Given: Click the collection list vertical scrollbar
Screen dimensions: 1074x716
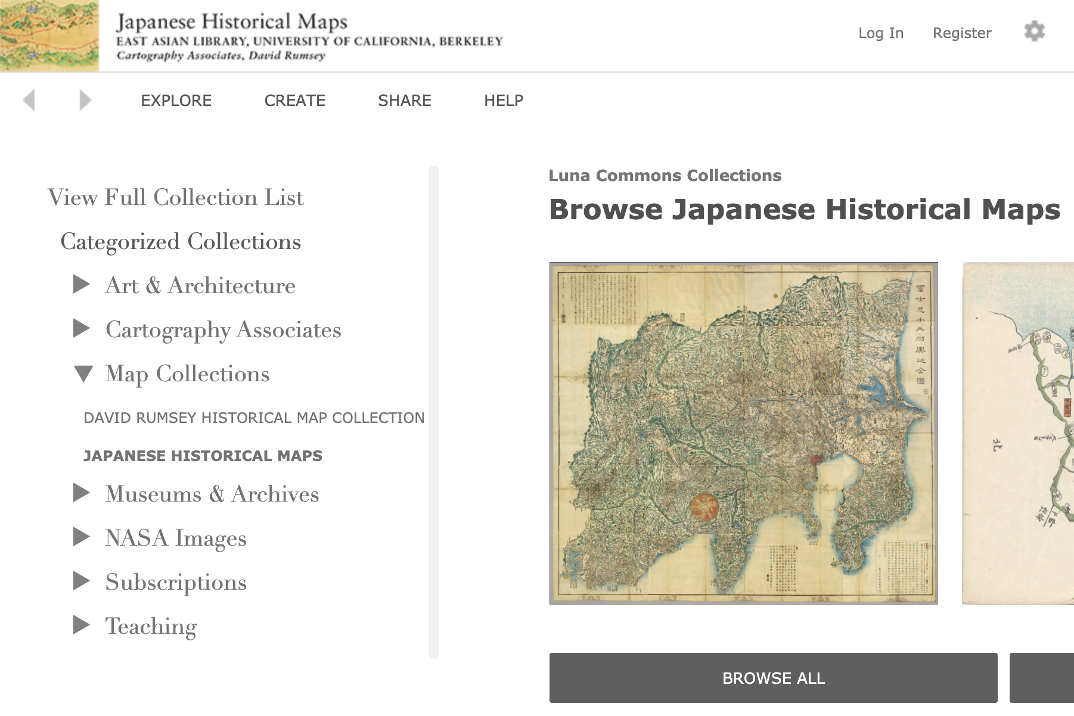Looking at the screenshot, I should point(434,412).
